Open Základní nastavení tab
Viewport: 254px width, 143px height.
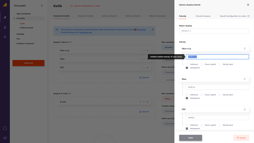[x=157, y=16]
